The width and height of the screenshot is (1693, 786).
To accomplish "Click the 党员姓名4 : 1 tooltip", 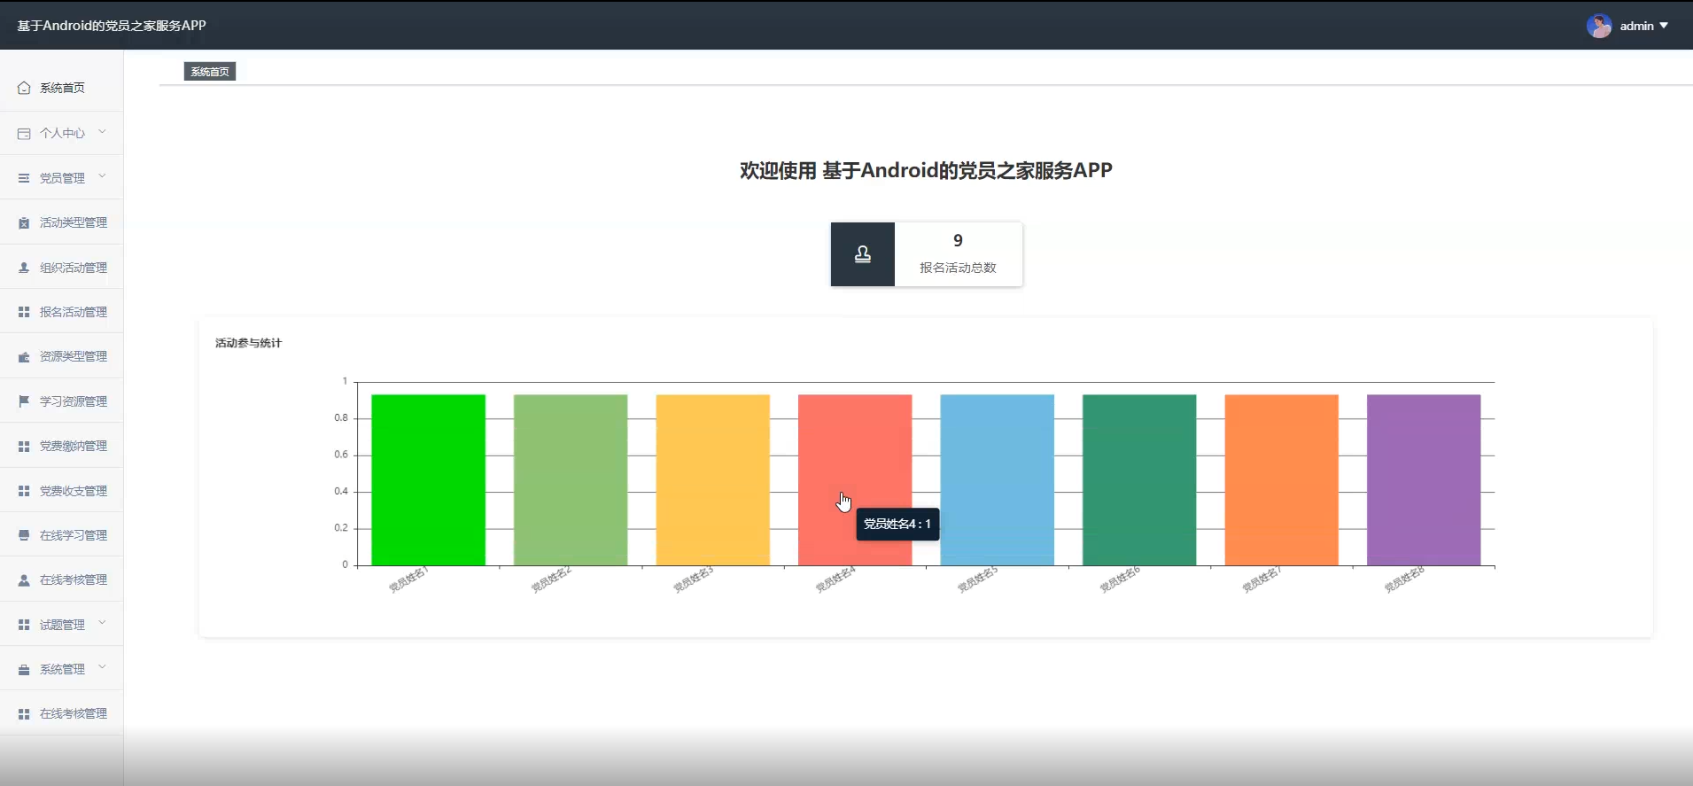I will click(897, 524).
